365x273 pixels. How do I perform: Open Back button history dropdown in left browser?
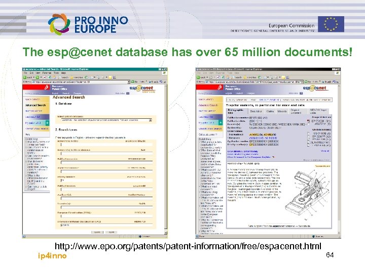[x=34, y=77]
